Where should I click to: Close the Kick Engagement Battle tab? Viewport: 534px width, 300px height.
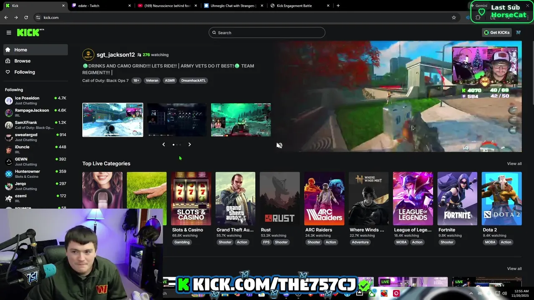(x=328, y=6)
